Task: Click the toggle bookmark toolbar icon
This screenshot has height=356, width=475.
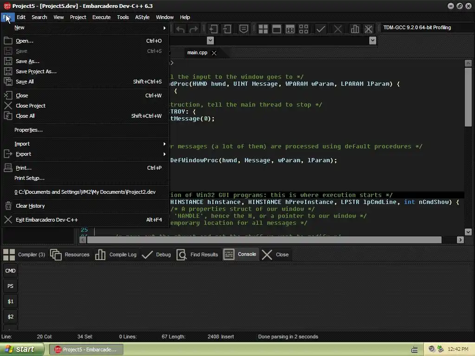Action: tap(244, 29)
